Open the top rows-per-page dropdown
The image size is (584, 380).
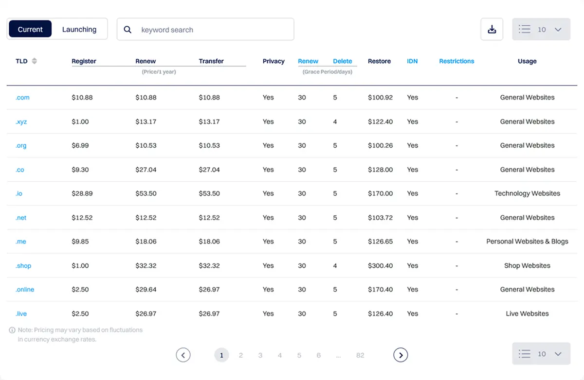pos(541,29)
